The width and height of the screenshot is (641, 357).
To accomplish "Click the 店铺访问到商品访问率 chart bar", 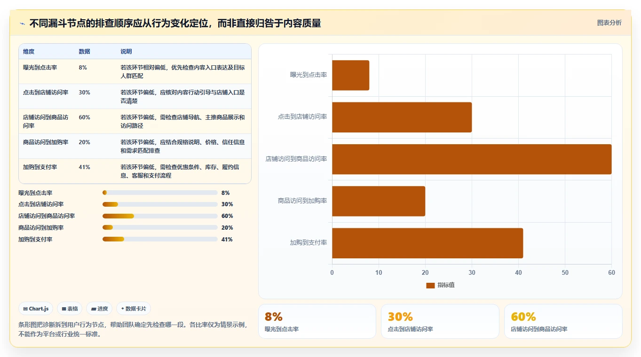I will point(472,159).
